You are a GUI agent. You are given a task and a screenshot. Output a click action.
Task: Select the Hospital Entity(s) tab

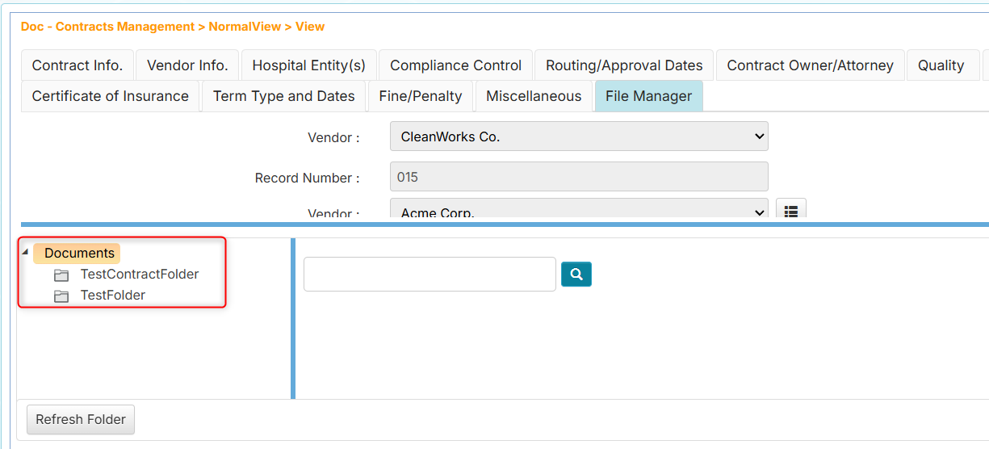click(x=309, y=65)
